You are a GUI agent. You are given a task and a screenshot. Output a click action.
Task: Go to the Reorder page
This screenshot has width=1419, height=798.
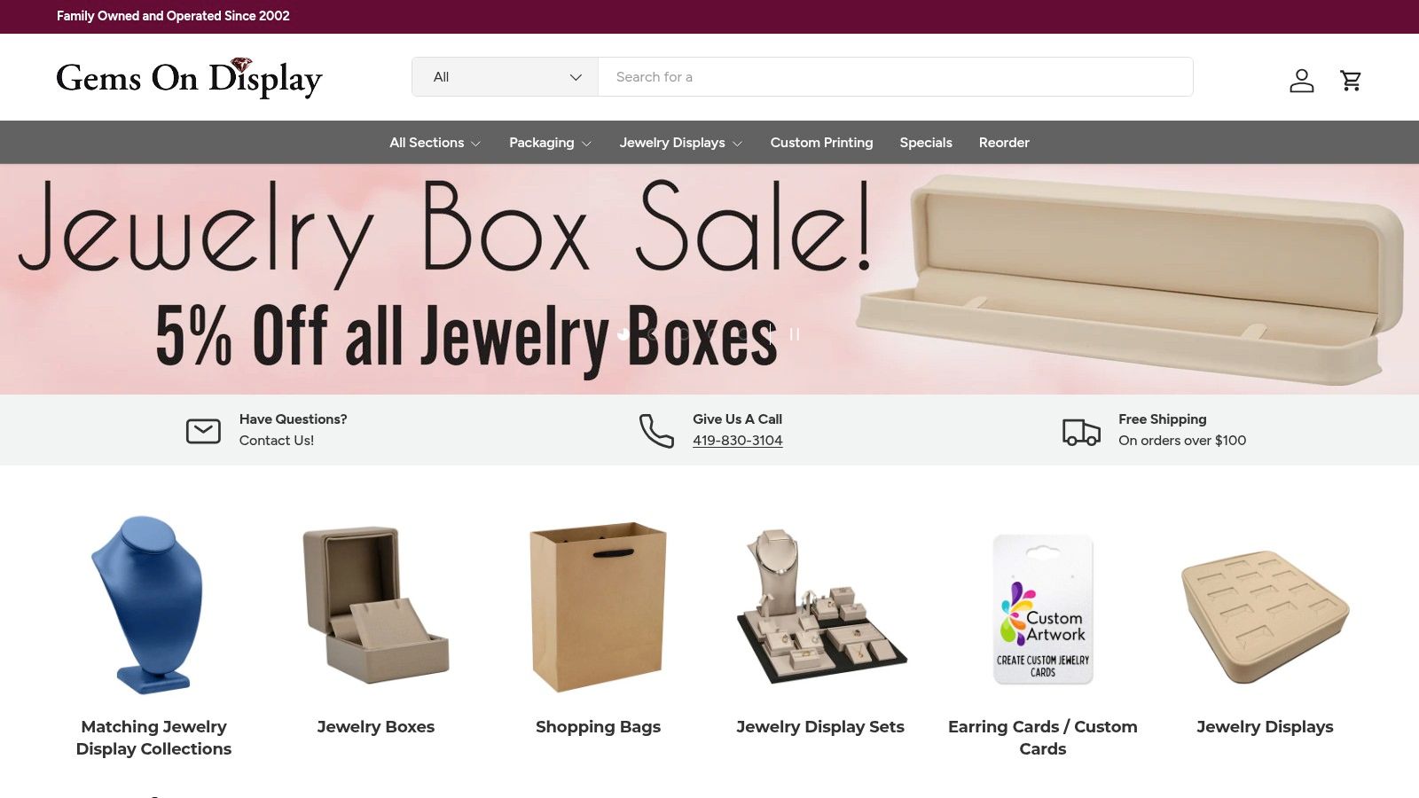[x=1004, y=143]
